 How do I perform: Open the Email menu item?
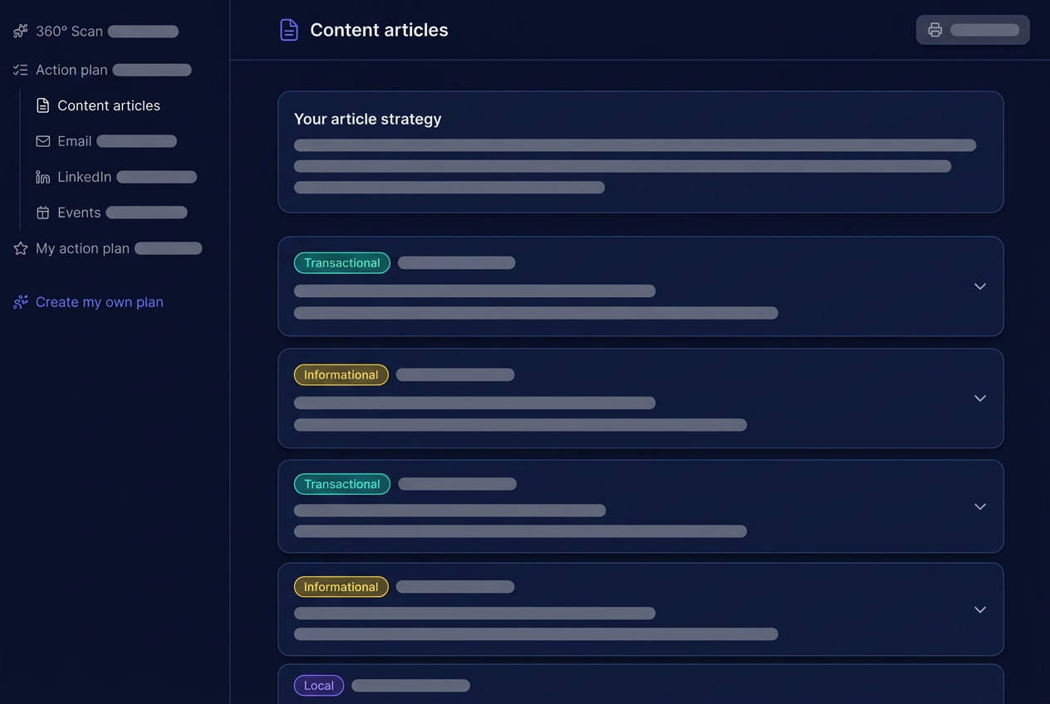tap(106, 141)
